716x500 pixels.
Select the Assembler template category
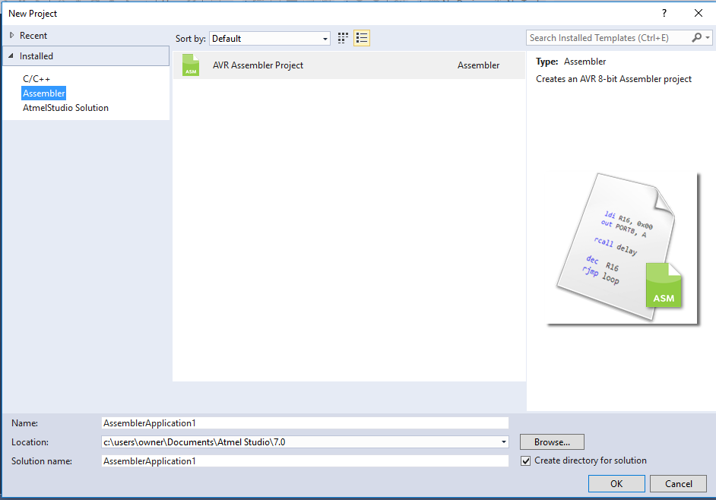[44, 93]
